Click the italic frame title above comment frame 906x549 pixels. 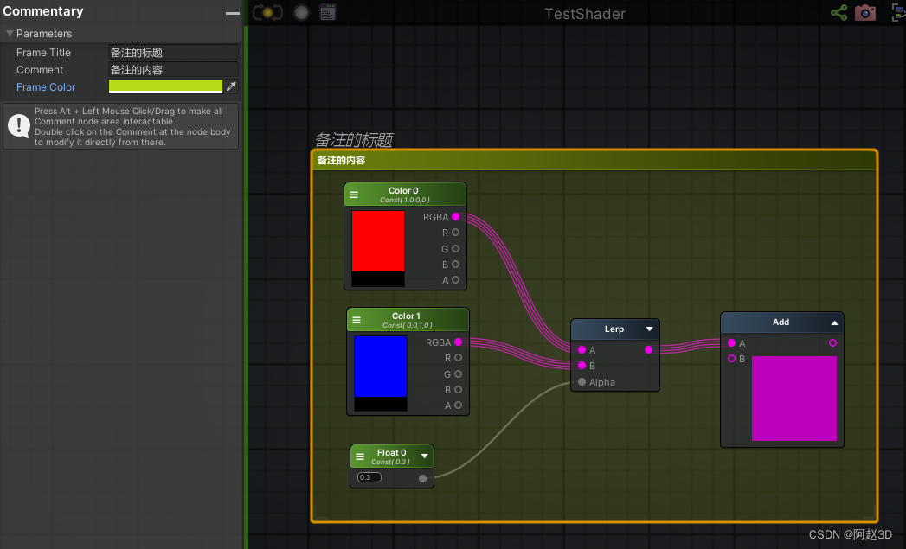pos(354,140)
